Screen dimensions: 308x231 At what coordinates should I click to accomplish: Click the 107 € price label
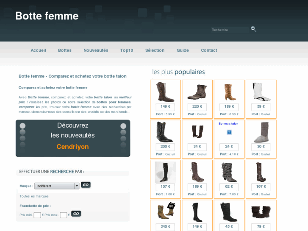(x=165, y=186)
